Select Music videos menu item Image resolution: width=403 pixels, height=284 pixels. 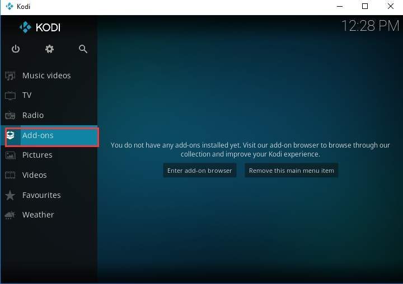[49, 75]
